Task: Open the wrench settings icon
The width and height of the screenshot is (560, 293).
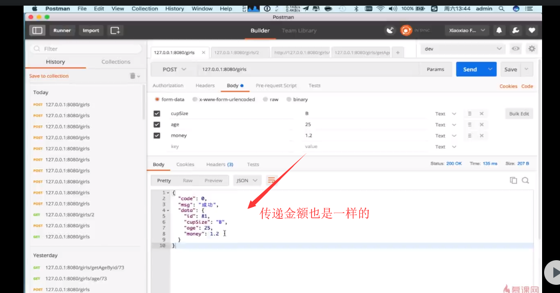Action: click(x=515, y=30)
